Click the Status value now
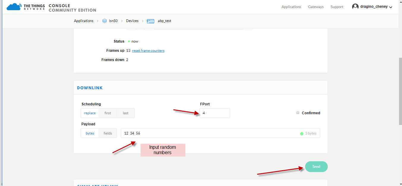 (135, 41)
